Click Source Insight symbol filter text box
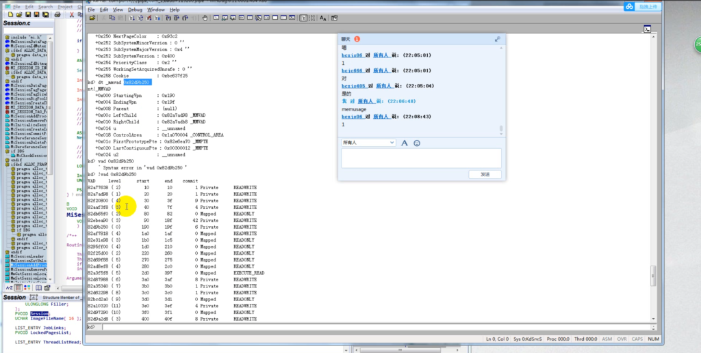The image size is (701, 353). (x=28, y=31)
